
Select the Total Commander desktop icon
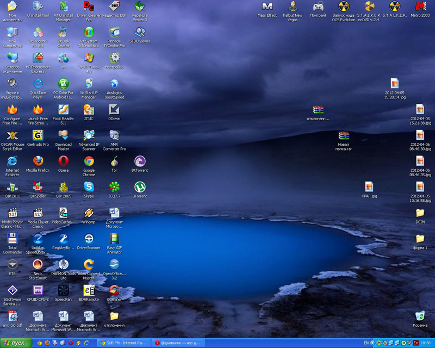[13, 244]
